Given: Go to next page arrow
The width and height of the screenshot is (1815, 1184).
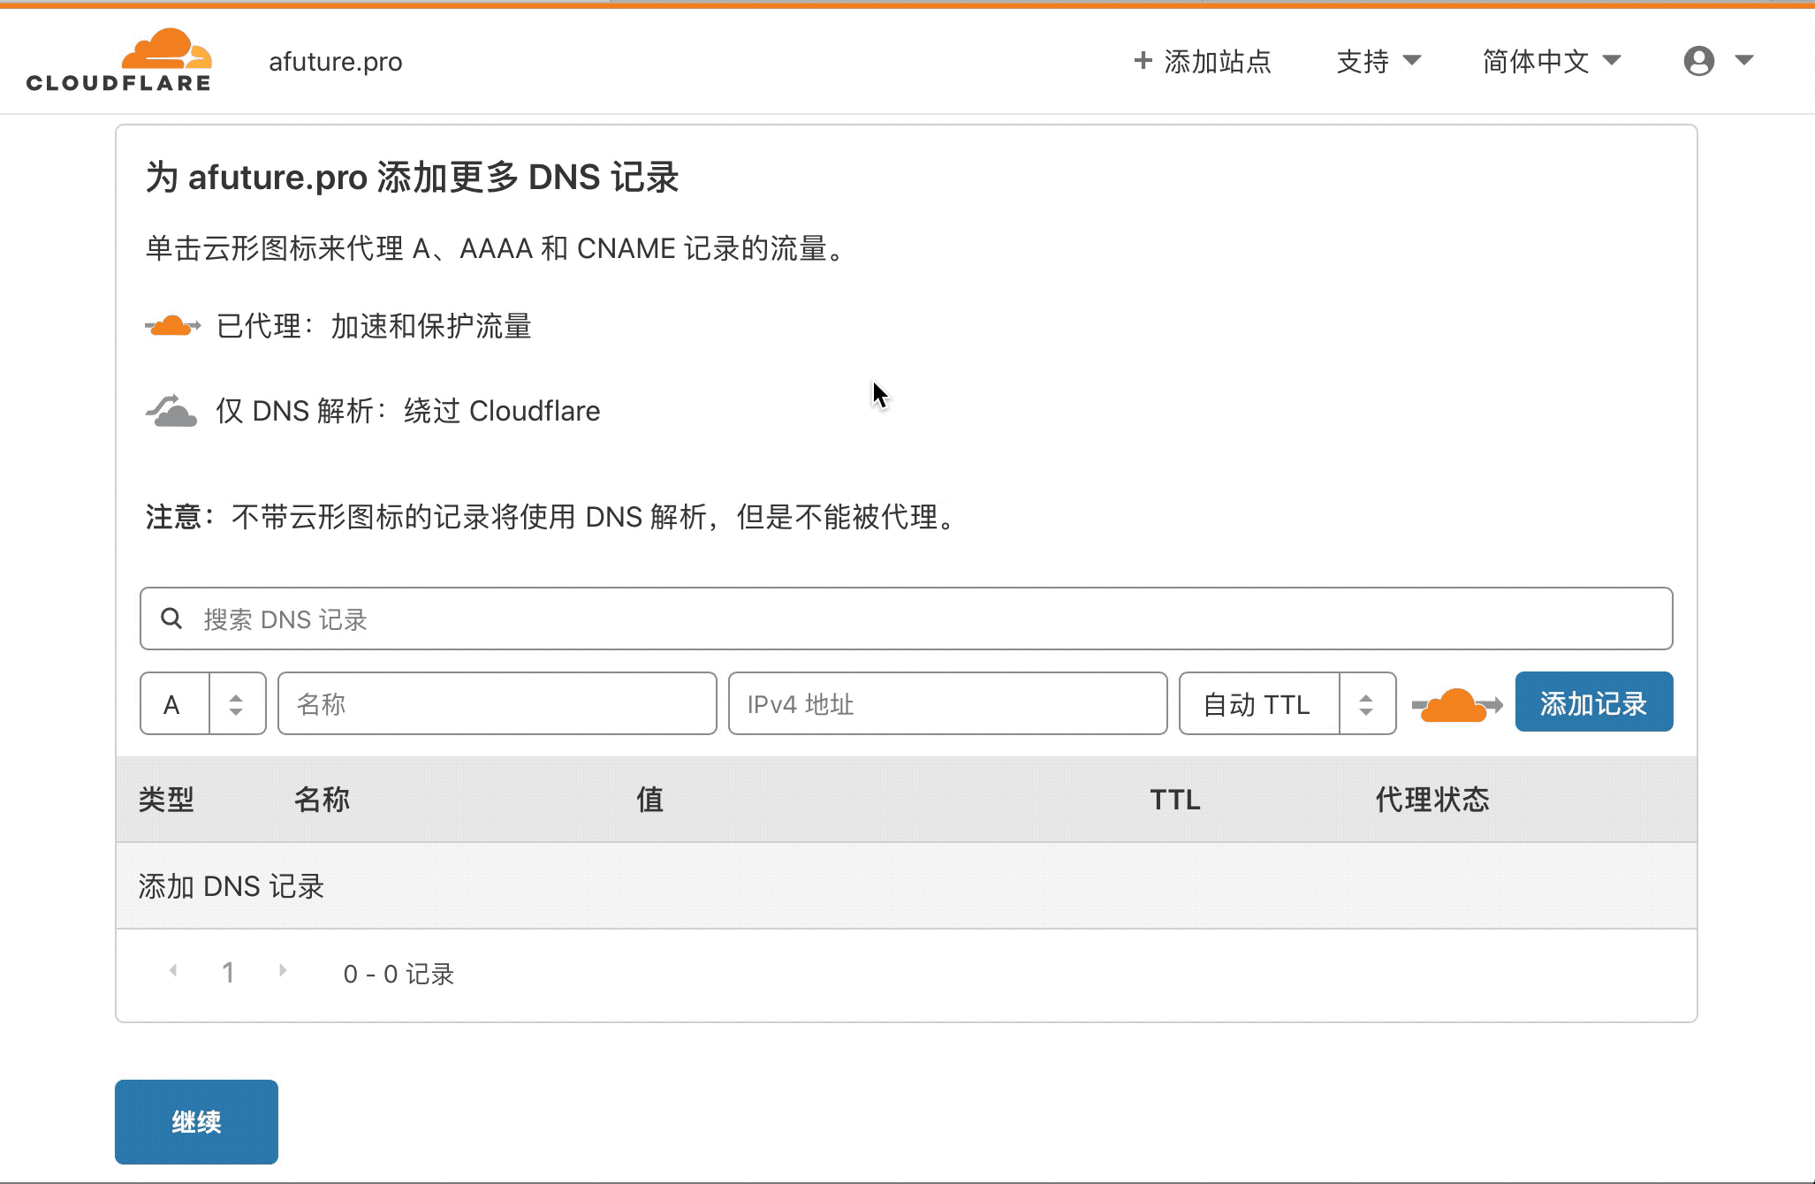Looking at the screenshot, I should coord(283,971).
